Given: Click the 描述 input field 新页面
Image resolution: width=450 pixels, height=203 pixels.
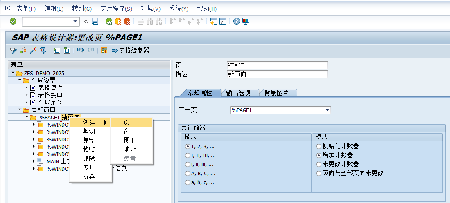Looking at the screenshot, I should 277,74.
